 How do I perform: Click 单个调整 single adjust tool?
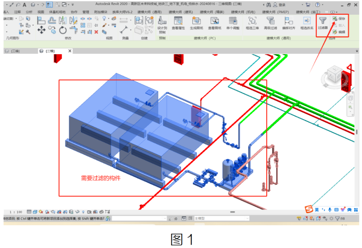(233, 23)
